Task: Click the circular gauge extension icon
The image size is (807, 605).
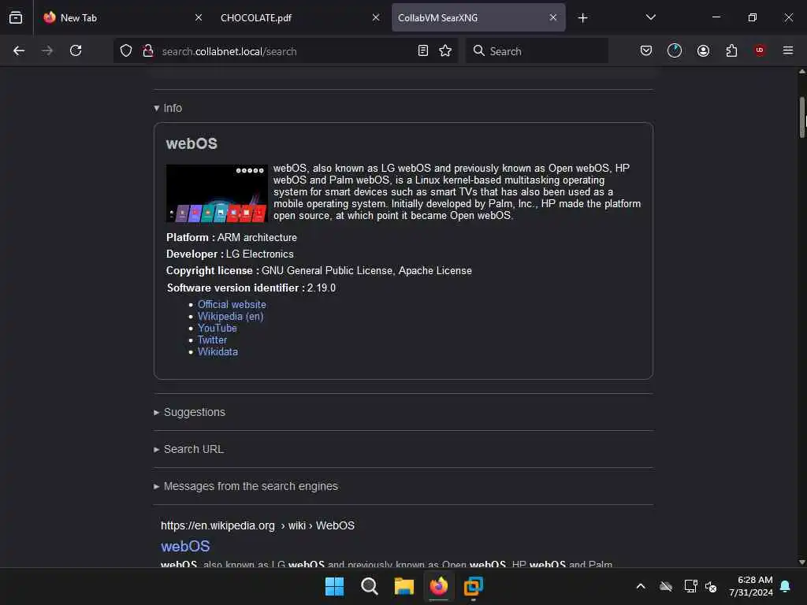Action: coord(675,50)
